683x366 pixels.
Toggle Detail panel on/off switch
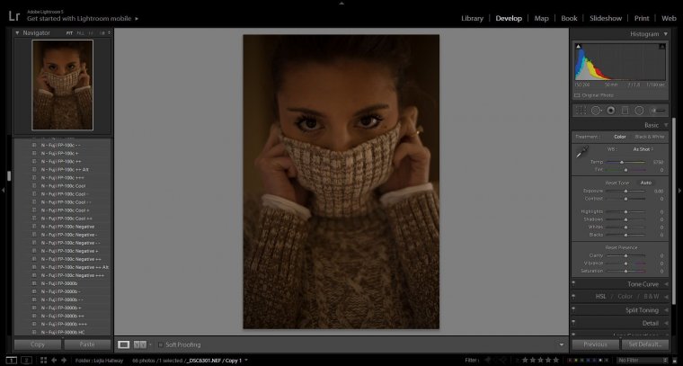573,323
